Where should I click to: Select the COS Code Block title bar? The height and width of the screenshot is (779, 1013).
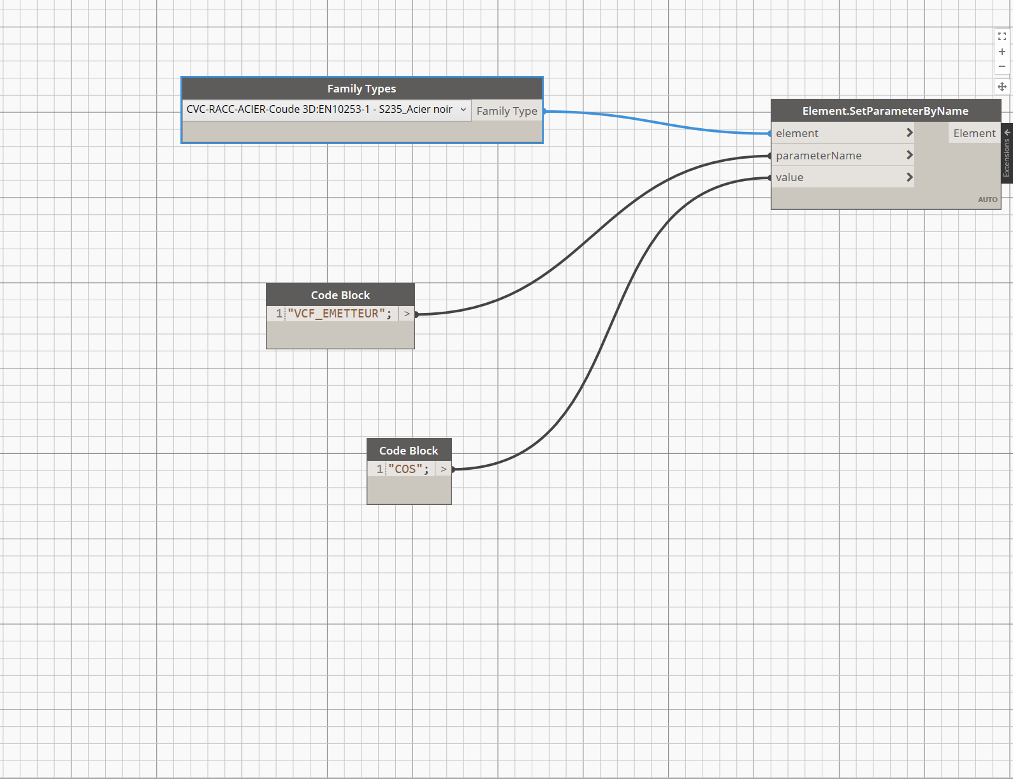pos(409,451)
